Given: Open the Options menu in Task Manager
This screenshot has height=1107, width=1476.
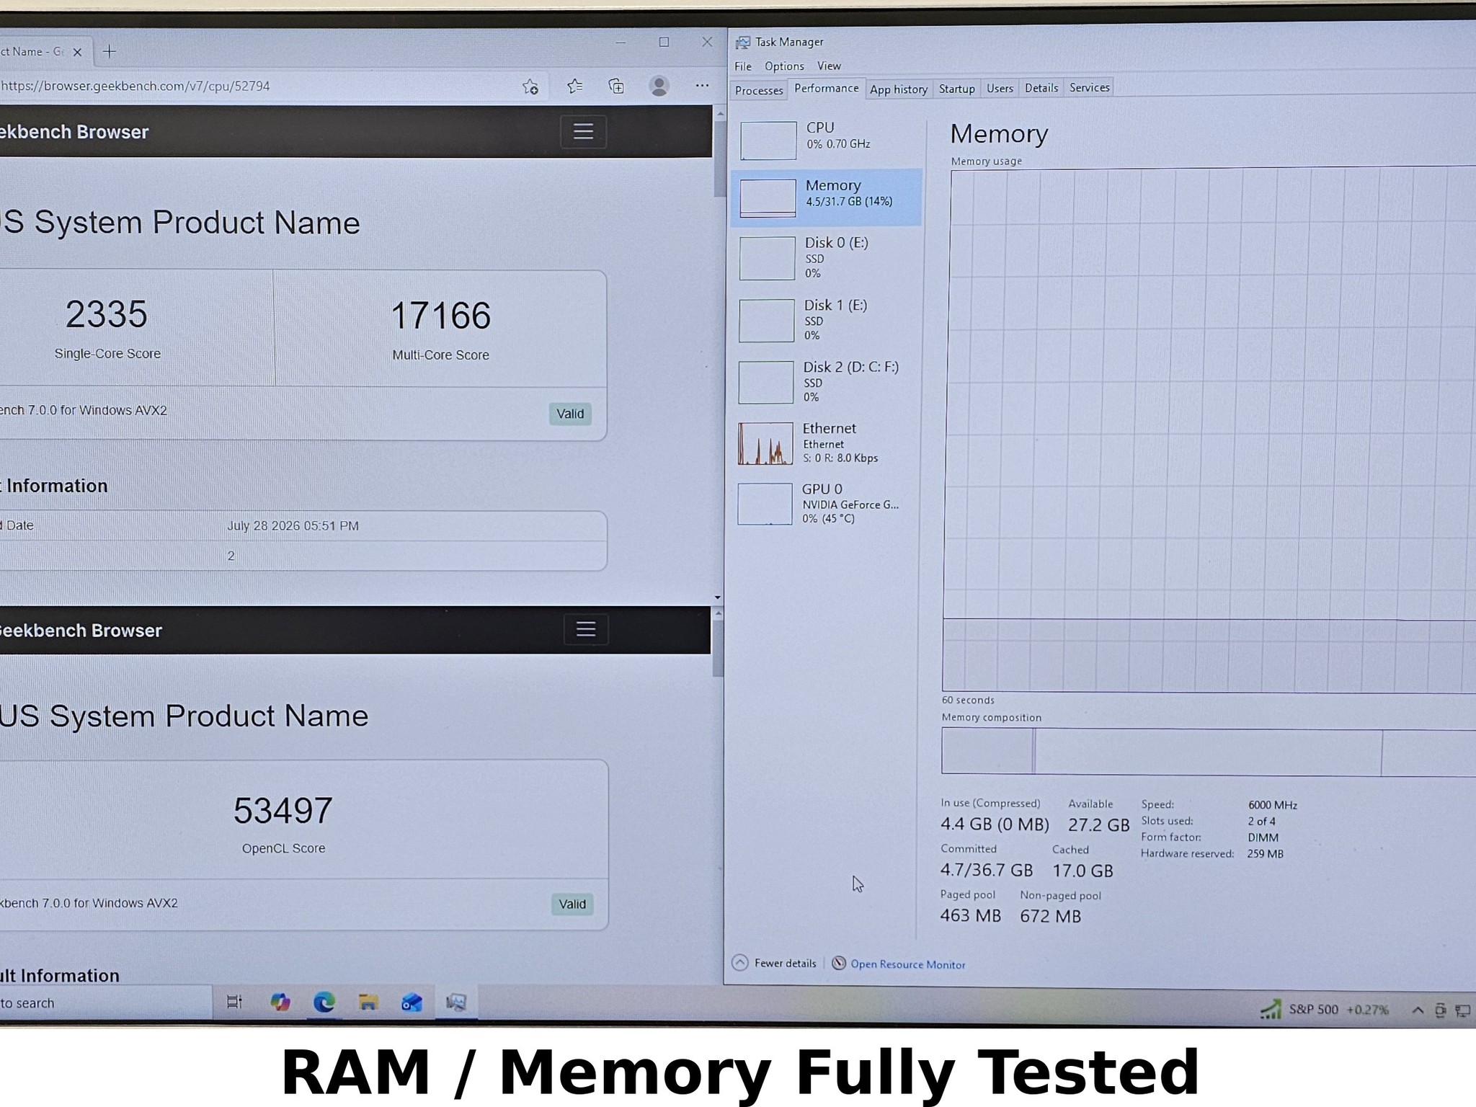Looking at the screenshot, I should click(x=784, y=66).
